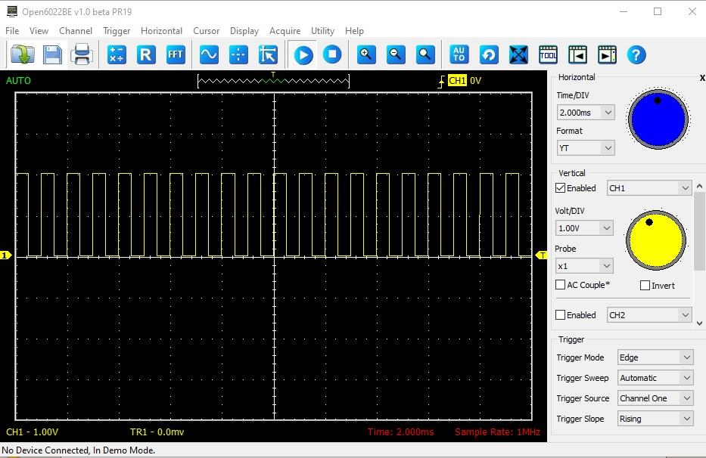Click the zoom in magnifier icon

tap(367, 54)
